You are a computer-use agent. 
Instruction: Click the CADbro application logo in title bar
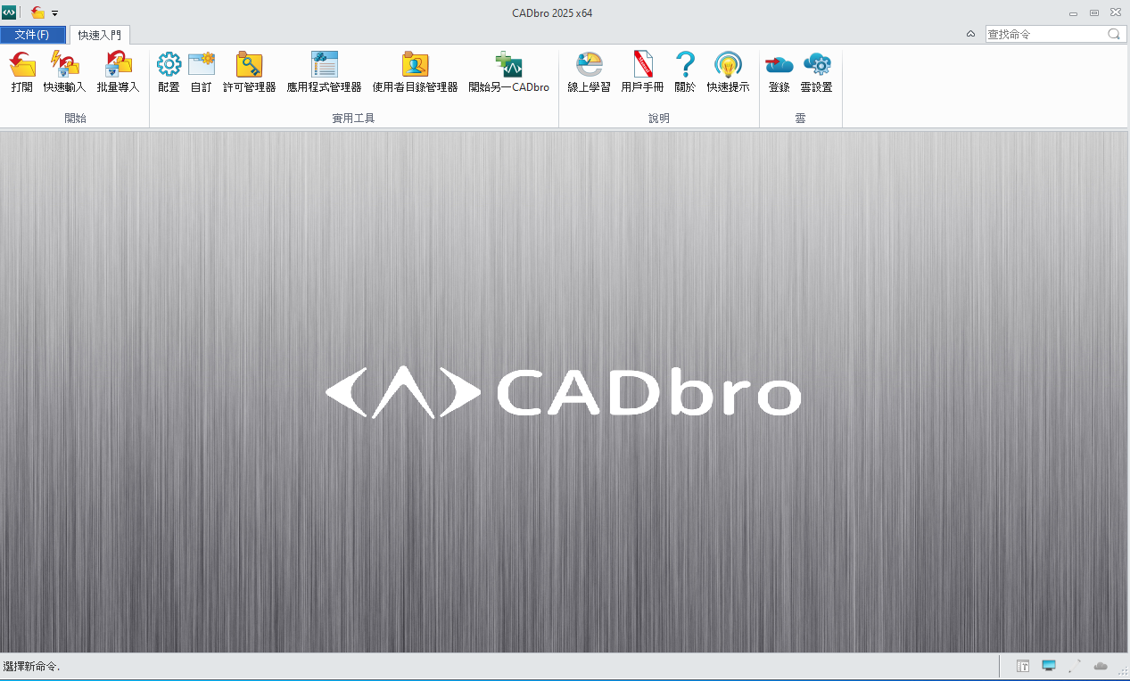tap(9, 12)
